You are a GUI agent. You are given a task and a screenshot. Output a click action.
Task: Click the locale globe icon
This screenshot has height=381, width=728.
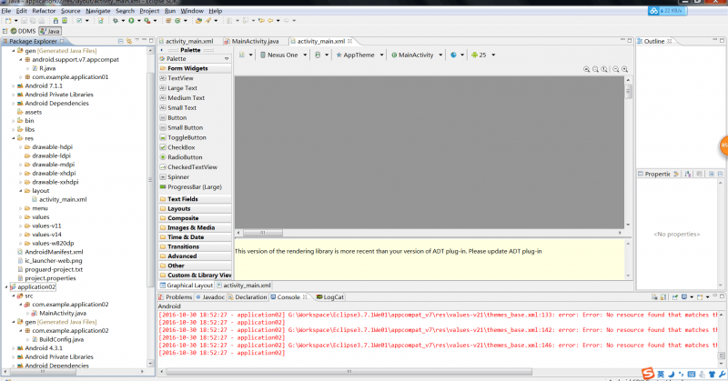pyautogui.click(x=452, y=55)
